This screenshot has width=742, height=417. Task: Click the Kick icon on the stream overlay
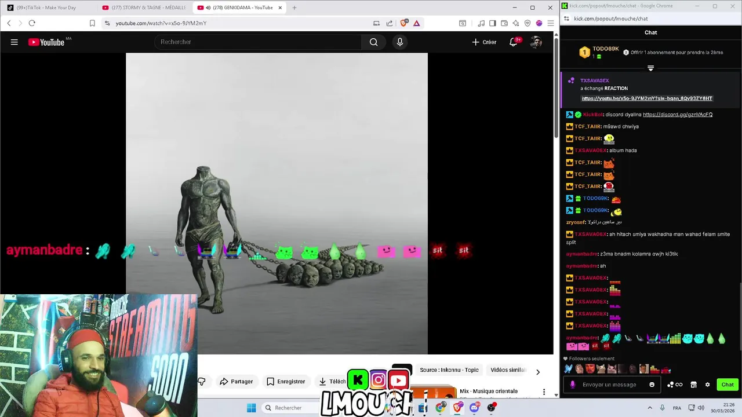(x=358, y=381)
